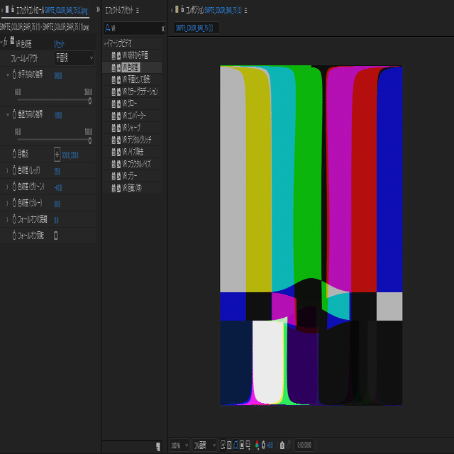Click the 25.0 value of 色収差 (レッド)
Viewport: 454px width, 454px height.
point(57,172)
